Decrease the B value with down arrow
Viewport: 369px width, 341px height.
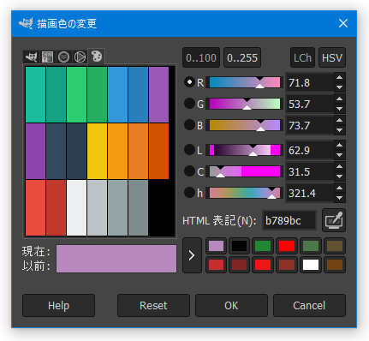tap(339, 130)
